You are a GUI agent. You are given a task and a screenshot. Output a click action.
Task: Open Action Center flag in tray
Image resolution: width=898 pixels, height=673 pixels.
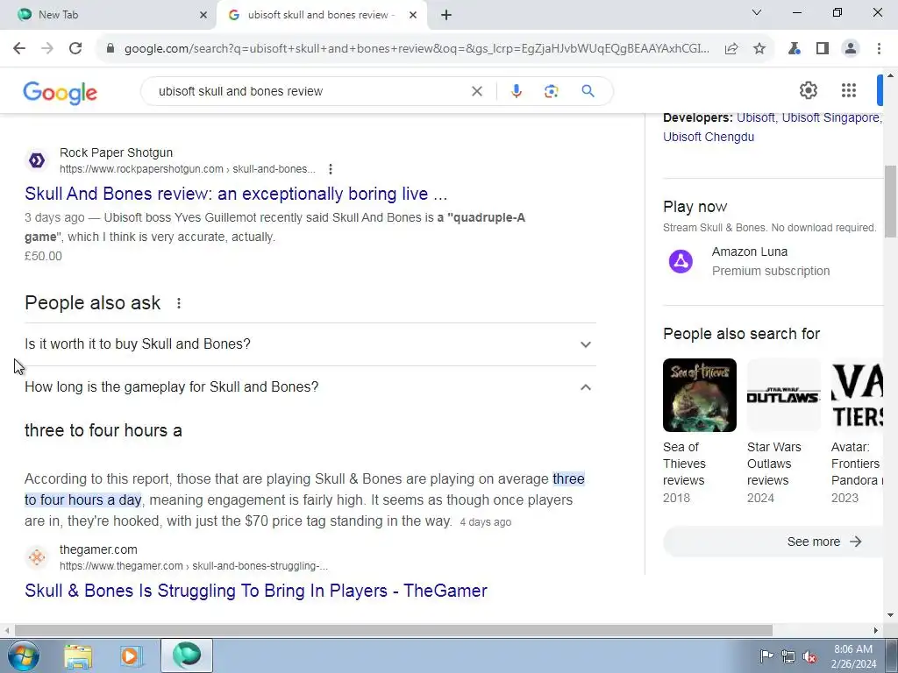tap(766, 656)
